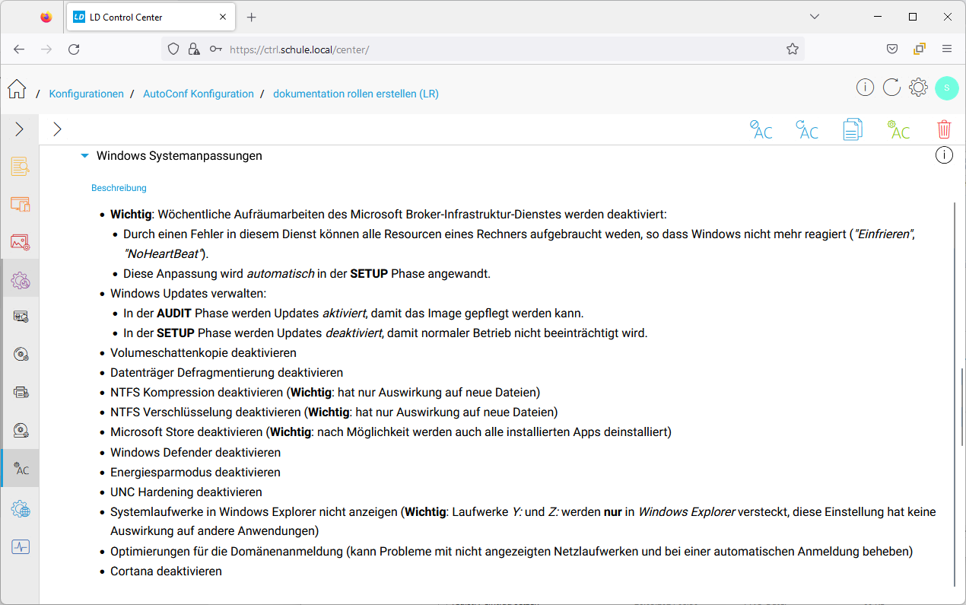Select the LD Control Center browser tab
Viewport: 966px width, 605px height.
[x=151, y=17]
